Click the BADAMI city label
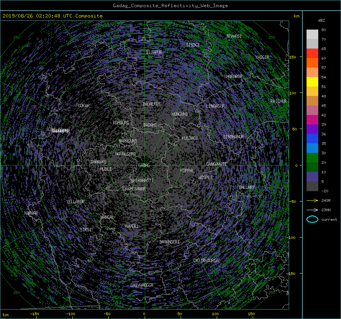 click(150, 125)
